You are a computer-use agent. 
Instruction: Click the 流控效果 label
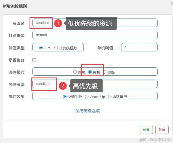tap(16, 97)
